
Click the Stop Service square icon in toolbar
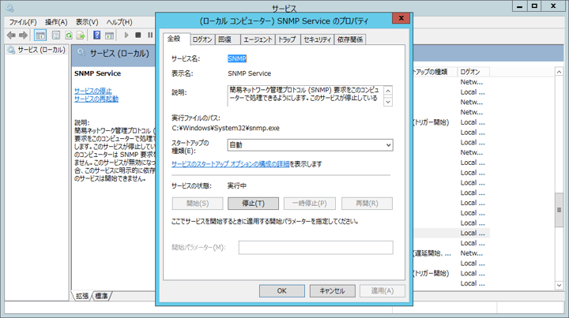[138, 36]
